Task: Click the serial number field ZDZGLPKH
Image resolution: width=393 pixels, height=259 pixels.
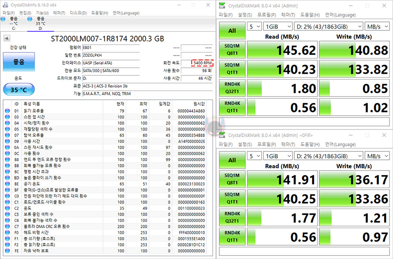Action: (111, 55)
